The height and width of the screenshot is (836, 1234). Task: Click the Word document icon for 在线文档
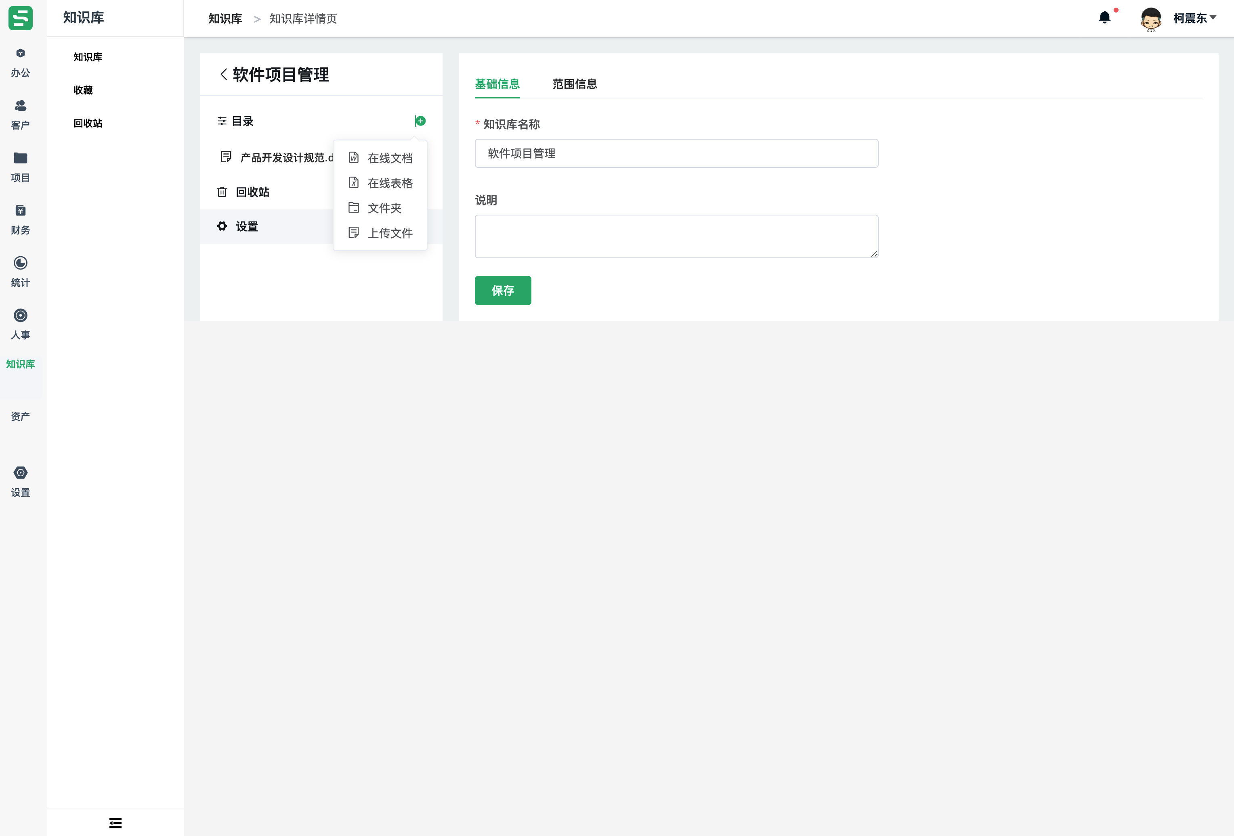click(354, 157)
